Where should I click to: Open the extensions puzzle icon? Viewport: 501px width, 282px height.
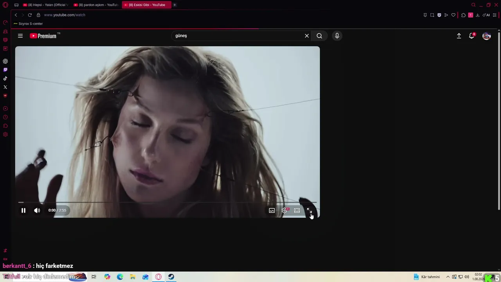(463, 15)
